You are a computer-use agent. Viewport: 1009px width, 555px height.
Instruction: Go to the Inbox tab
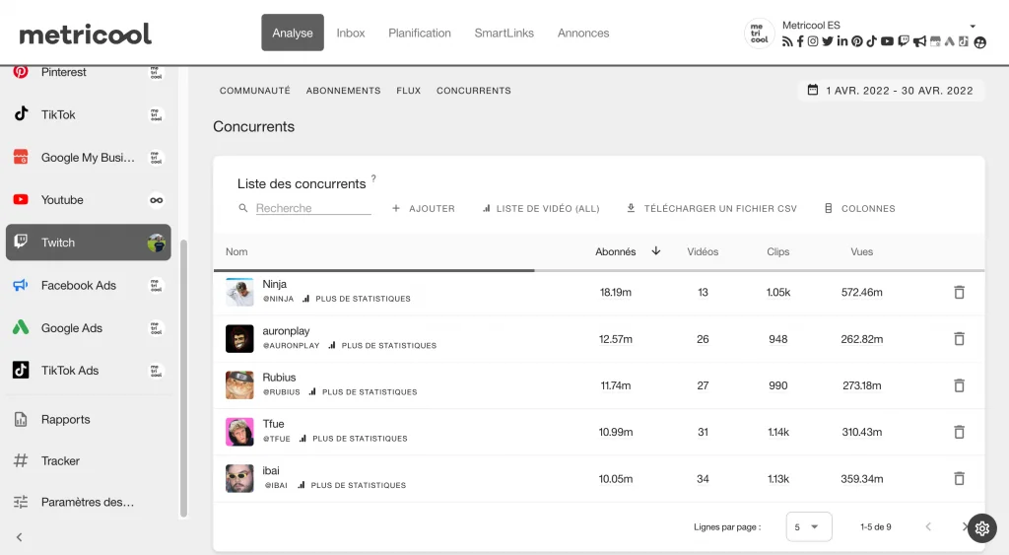click(x=350, y=33)
